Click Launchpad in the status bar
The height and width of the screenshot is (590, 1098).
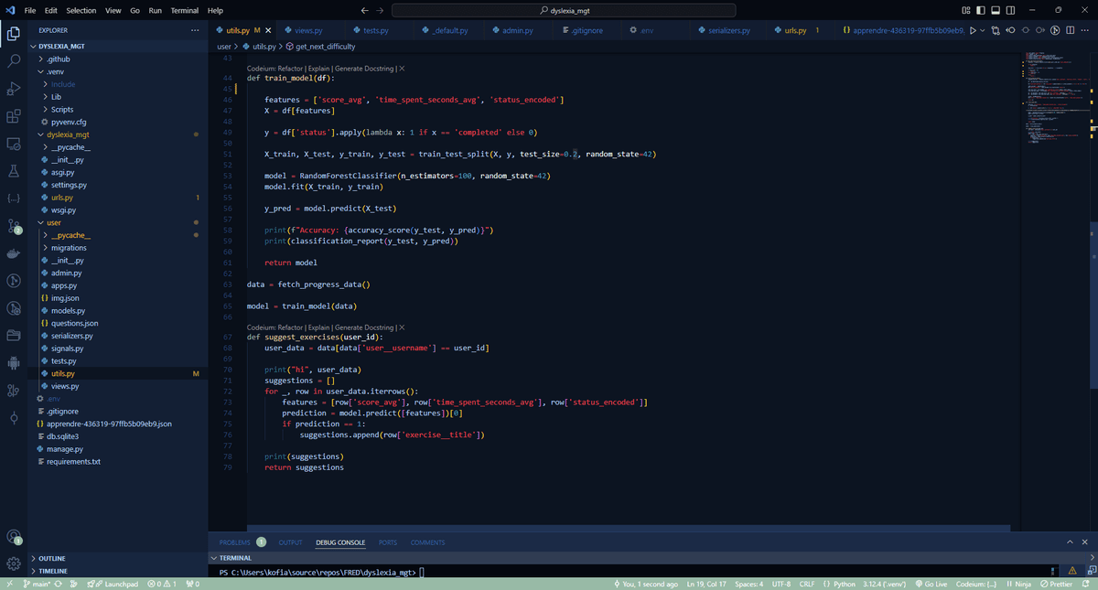tap(114, 584)
